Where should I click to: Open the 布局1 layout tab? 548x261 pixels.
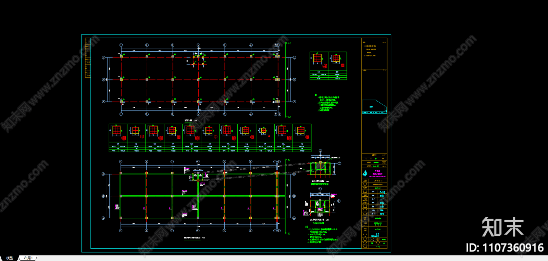coord(28,258)
